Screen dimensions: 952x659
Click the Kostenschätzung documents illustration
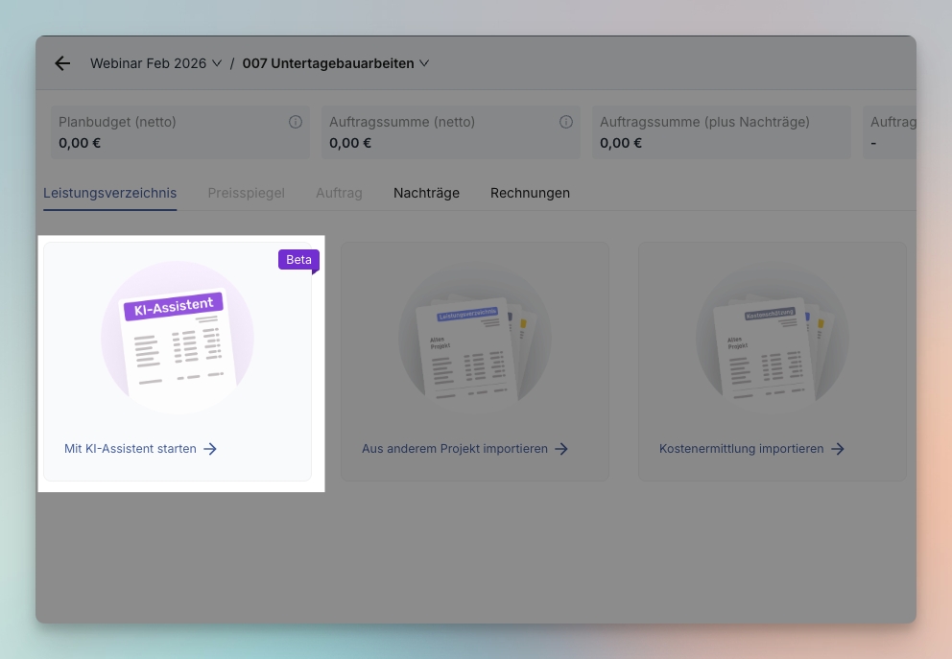(x=773, y=338)
